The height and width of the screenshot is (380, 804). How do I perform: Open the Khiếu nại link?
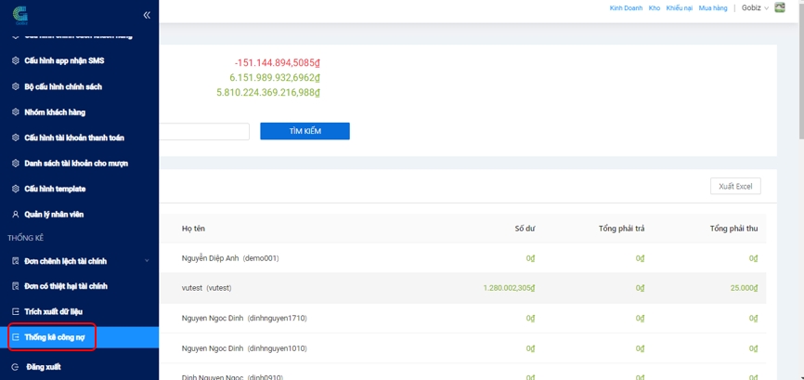(679, 8)
